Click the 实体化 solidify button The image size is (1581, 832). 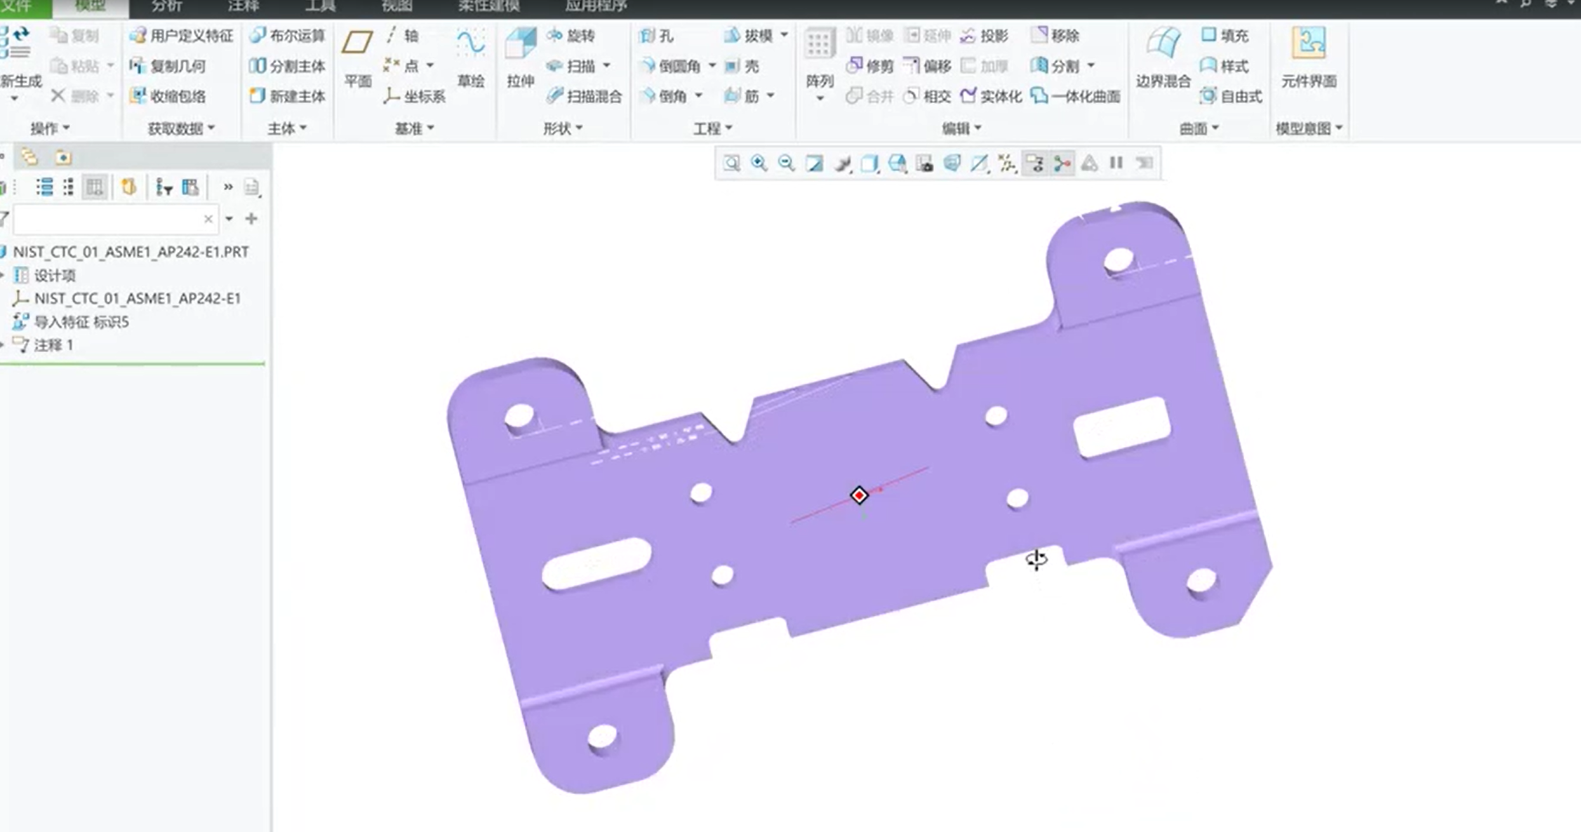point(991,96)
